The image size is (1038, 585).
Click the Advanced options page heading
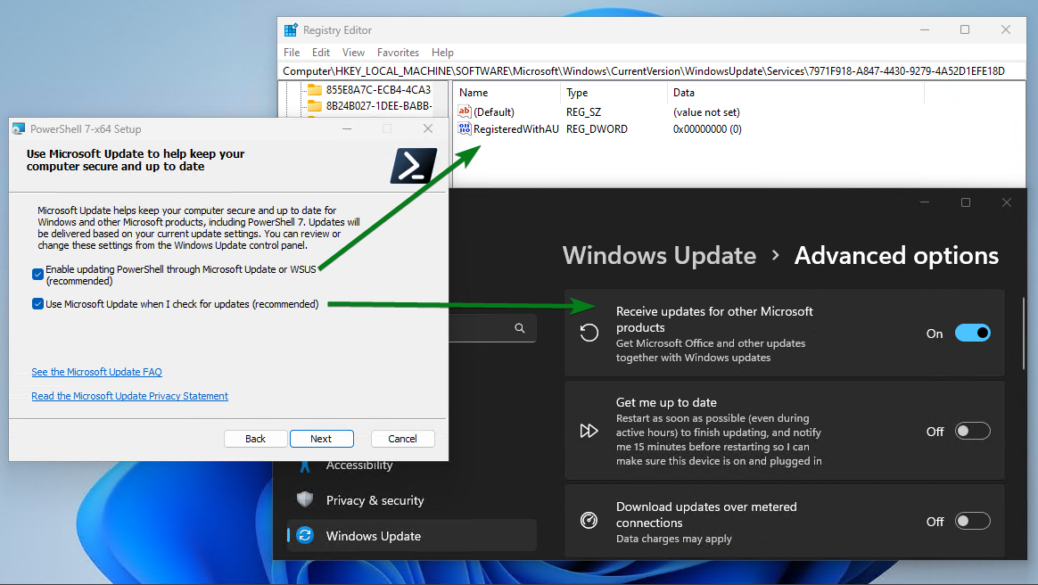click(896, 255)
